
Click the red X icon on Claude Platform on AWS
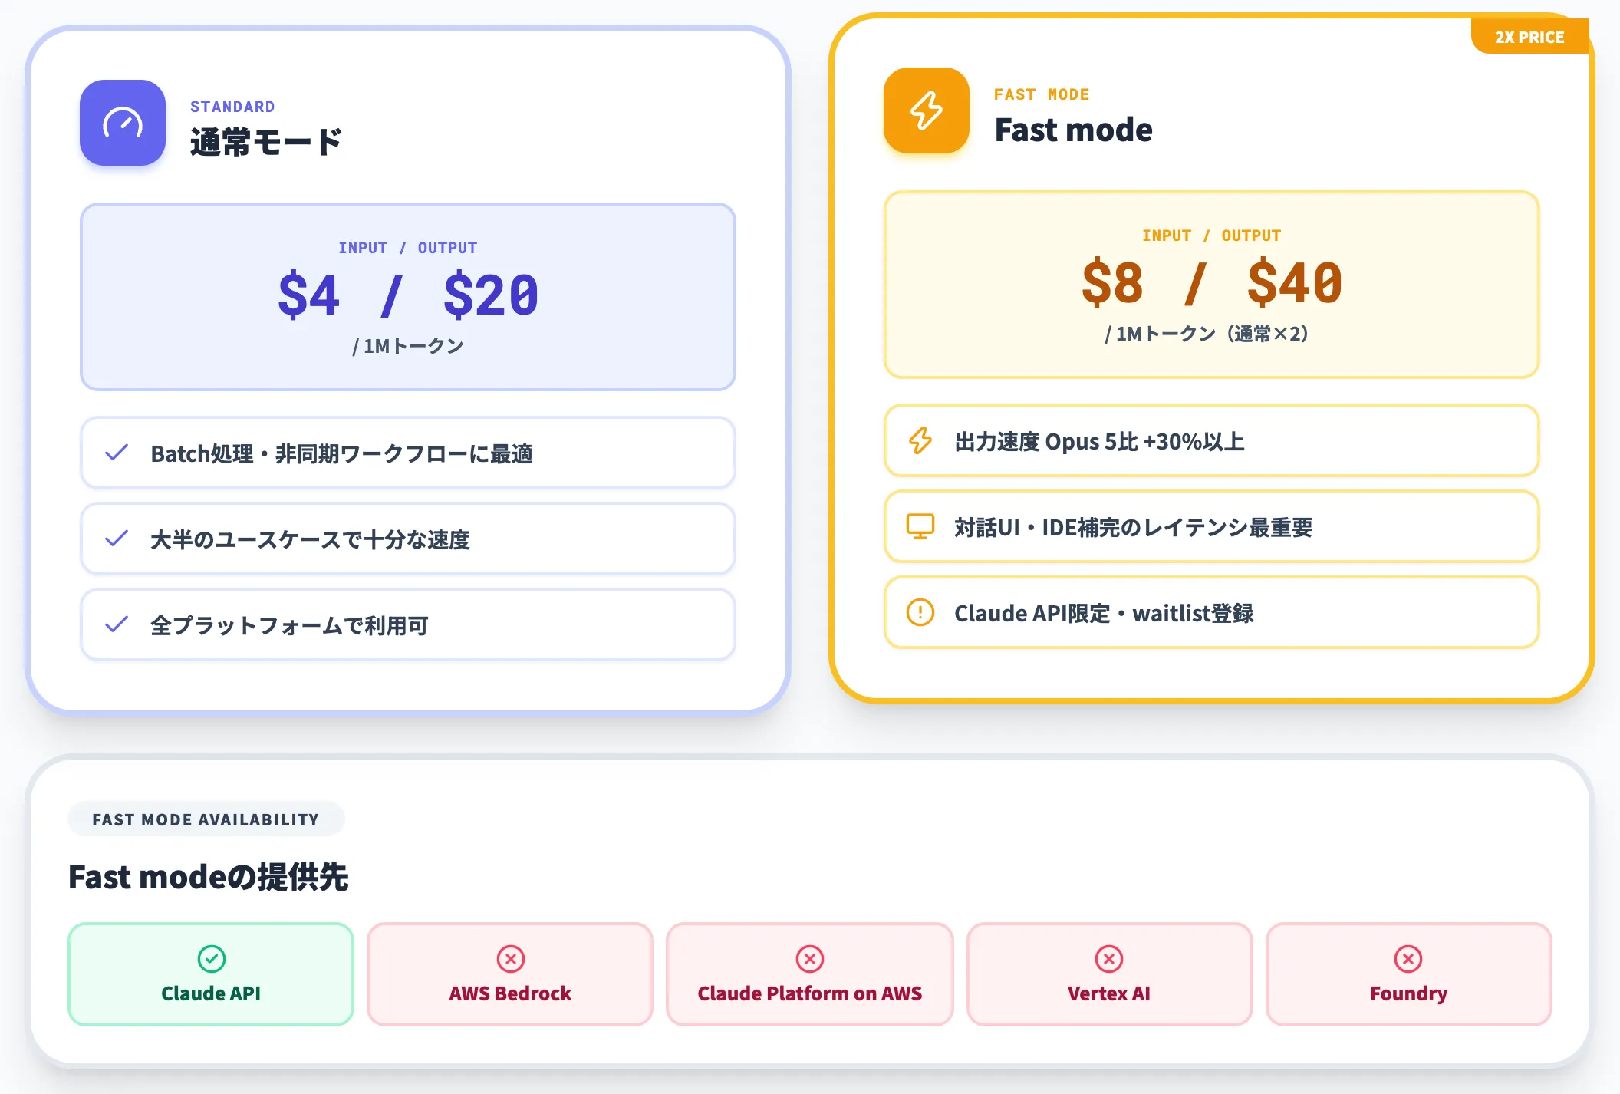[x=809, y=959]
